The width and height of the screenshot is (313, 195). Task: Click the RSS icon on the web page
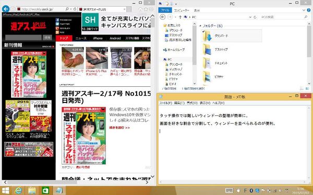[x=57, y=32]
